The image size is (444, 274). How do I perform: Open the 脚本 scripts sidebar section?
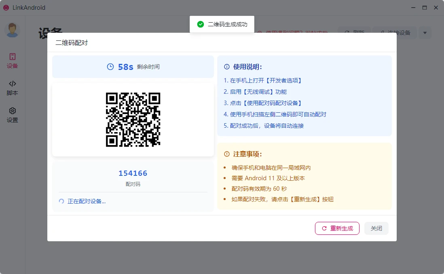12,88
